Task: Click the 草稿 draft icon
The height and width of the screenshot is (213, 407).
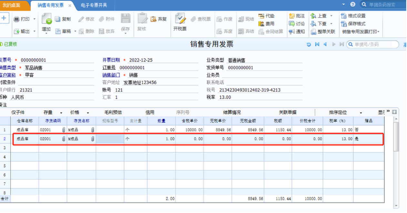Action: point(58,31)
